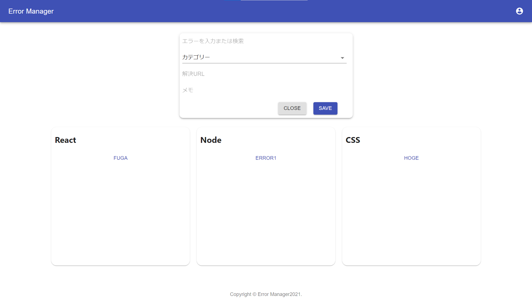Open the FUGA error entry
This screenshot has width=532, height=299.
click(121, 158)
